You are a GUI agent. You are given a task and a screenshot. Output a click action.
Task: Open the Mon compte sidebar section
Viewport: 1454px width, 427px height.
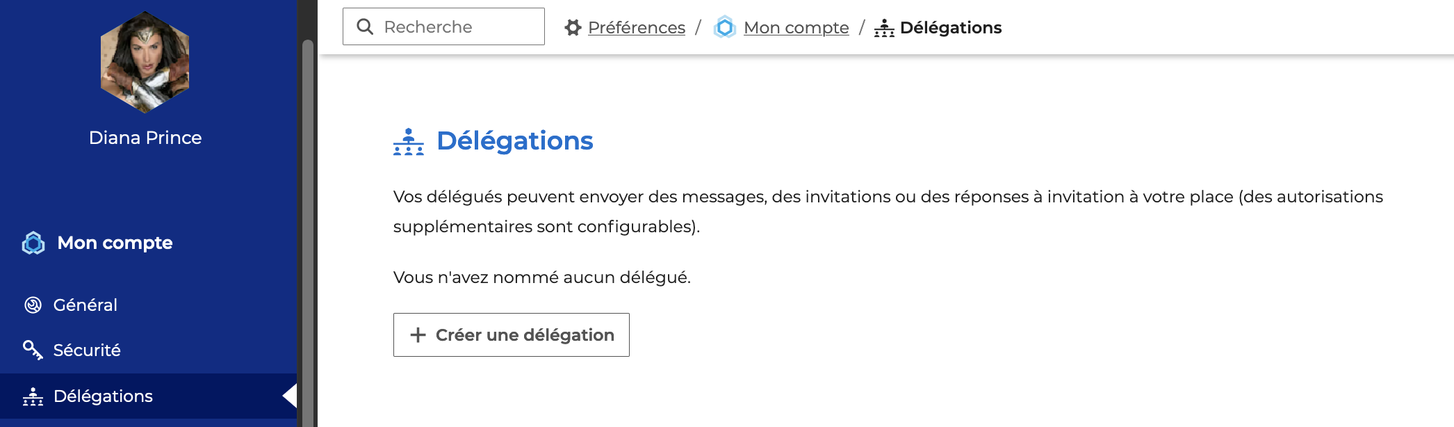(115, 243)
